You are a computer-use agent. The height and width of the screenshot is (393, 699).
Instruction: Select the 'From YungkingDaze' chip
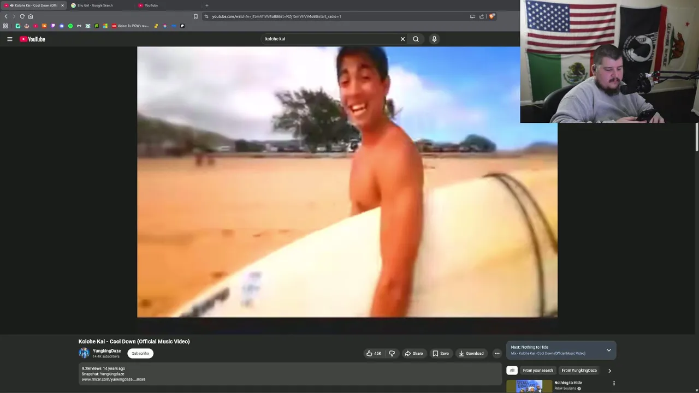pos(579,371)
